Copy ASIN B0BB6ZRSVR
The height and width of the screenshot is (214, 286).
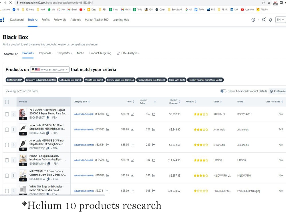(x=48, y=133)
